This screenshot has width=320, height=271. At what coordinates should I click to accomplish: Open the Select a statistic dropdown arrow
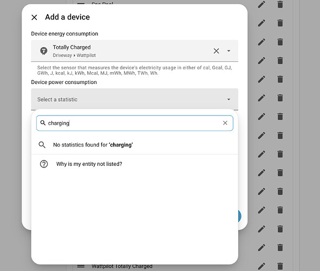pos(229,99)
